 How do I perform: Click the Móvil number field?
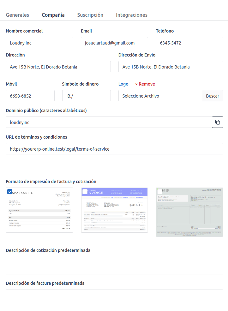(x=30, y=96)
